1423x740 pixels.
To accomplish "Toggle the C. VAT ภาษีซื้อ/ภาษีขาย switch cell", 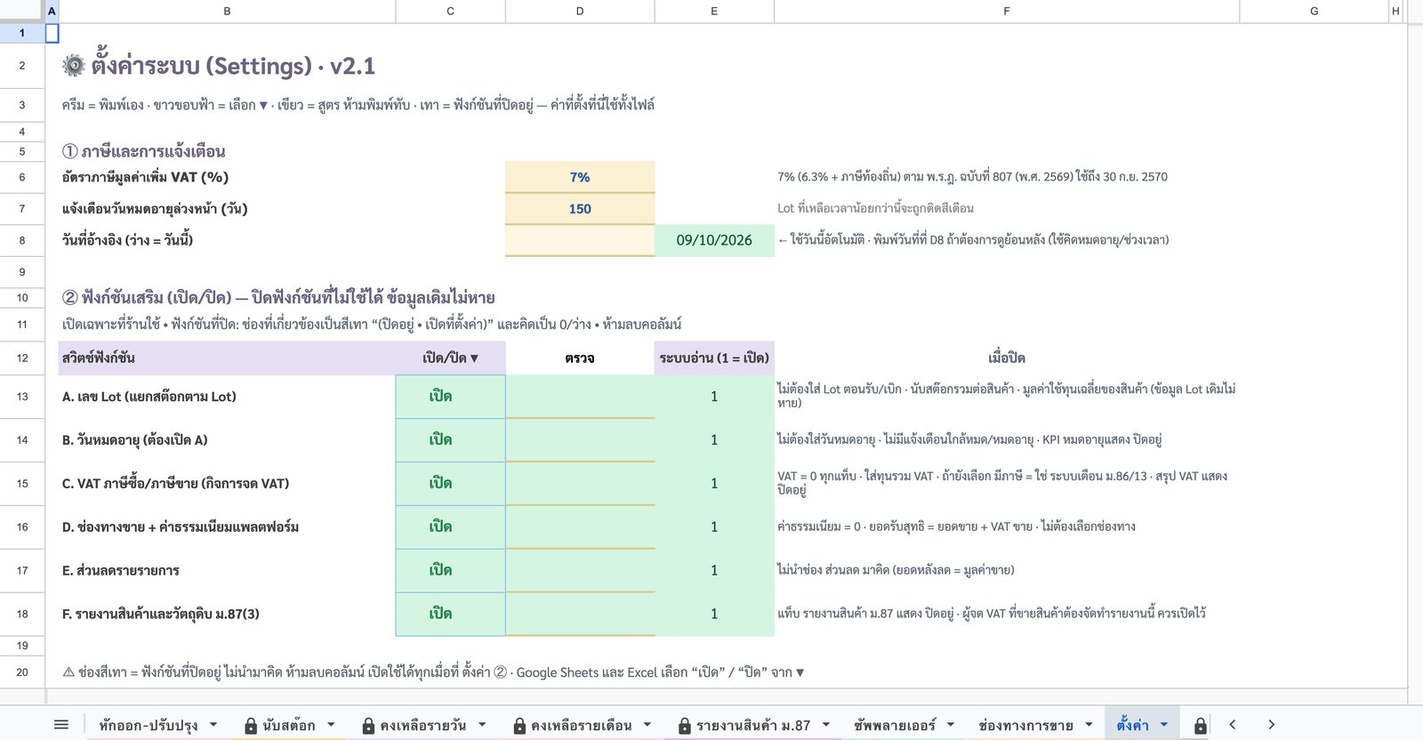I will tap(450, 484).
